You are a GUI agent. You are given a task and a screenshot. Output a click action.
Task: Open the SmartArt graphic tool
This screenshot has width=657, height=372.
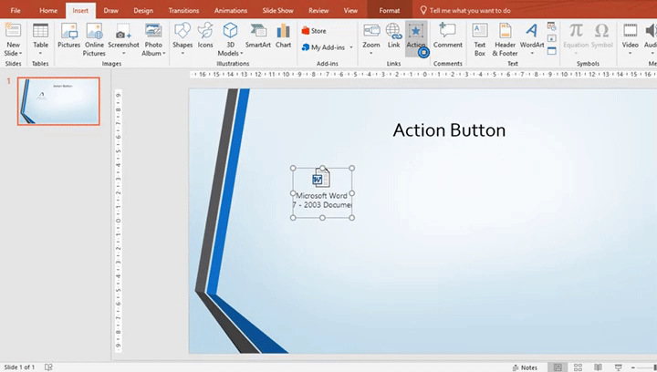coord(257,36)
